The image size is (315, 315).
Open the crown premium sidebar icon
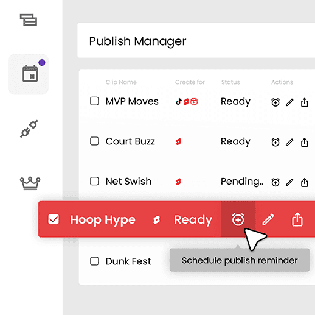[x=30, y=183]
